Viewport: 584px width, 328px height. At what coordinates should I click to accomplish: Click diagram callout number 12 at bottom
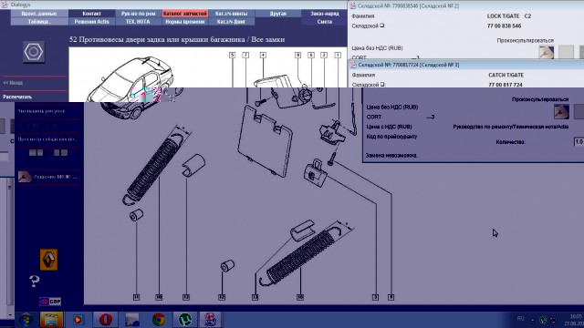click(222, 297)
